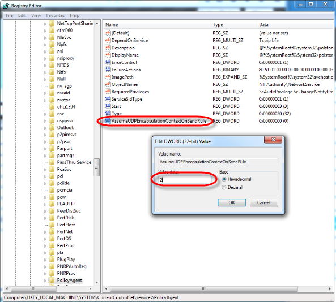Viewport: 336px width, 302px height.
Task: Open the Edit menu
Action: coord(22,15)
